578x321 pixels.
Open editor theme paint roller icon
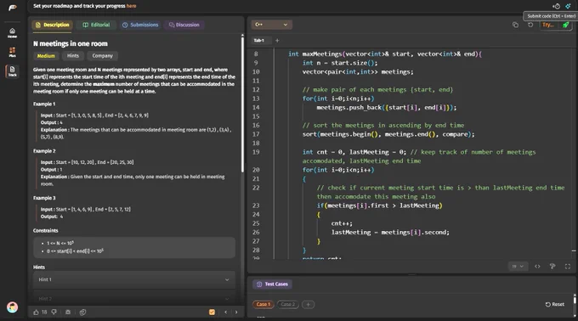click(x=552, y=266)
